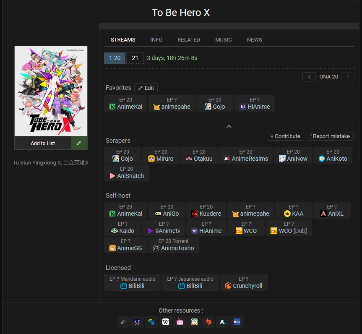The width and height of the screenshot is (362, 334).
Task: Click the ! Report mistake button
Action: pyautogui.click(x=330, y=136)
